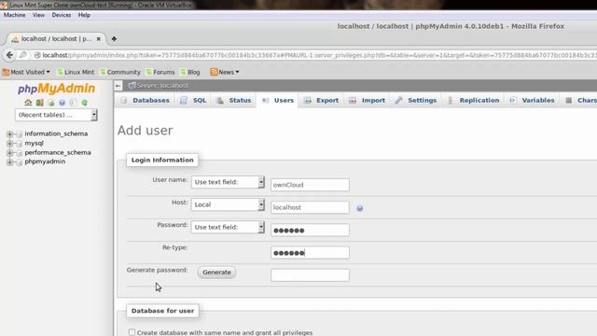Click the Re-type password input field
The width and height of the screenshot is (597, 336).
(310, 253)
